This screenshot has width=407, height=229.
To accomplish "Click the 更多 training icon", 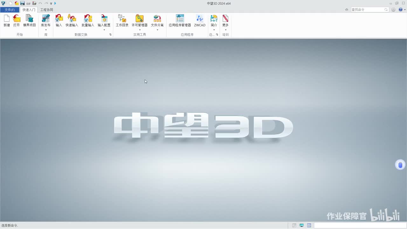I will (x=225, y=18).
